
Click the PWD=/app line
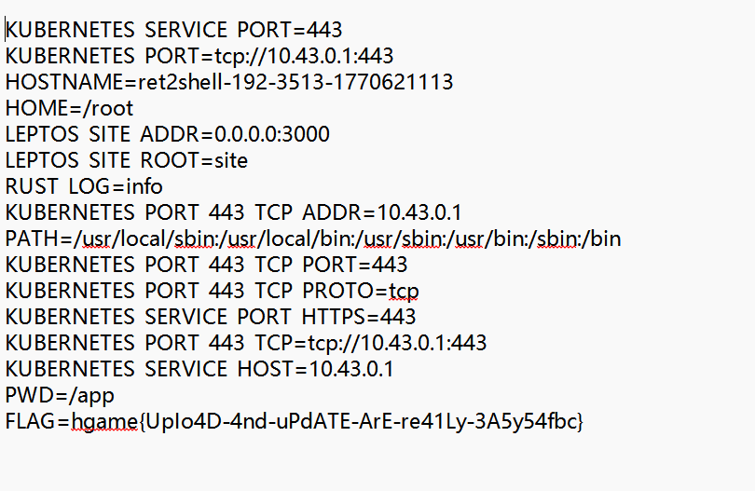[60, 395]
